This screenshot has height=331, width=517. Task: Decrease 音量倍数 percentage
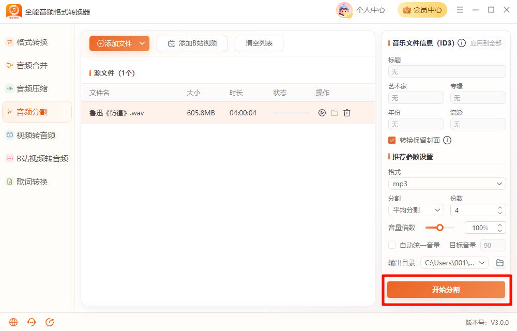500,231
